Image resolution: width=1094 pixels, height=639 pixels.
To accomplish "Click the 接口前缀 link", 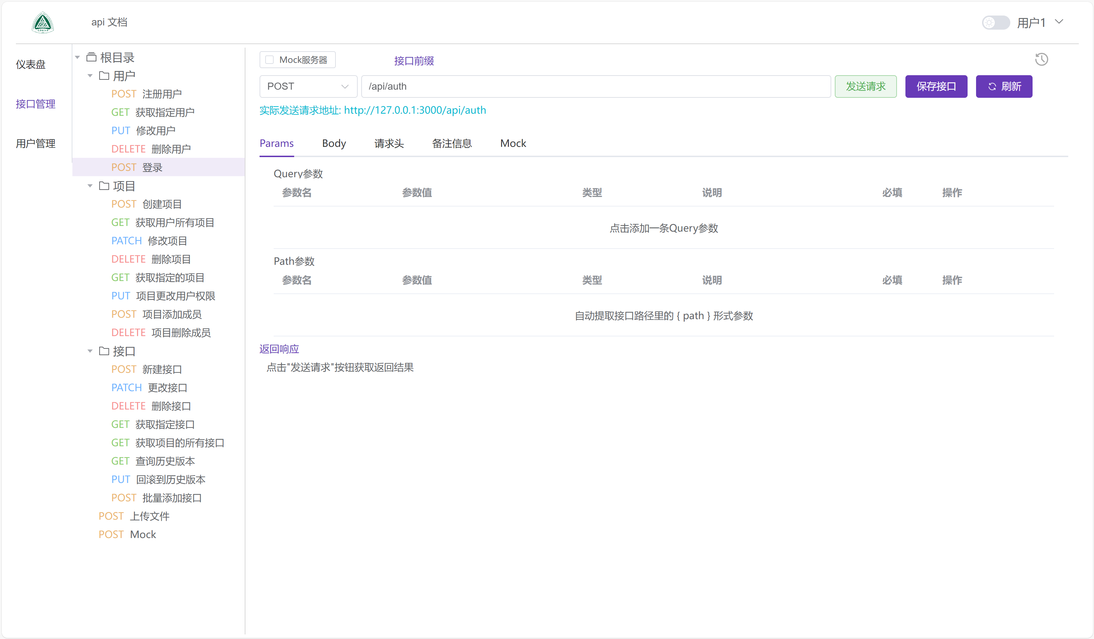I will (x=413, y=61).
